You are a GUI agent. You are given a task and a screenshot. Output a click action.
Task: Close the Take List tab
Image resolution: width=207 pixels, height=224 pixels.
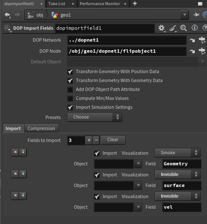[x=73, y=4]
